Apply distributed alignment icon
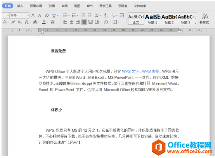Image resolution: width=215 pixels, height=158 pixels. click(90, 22)
